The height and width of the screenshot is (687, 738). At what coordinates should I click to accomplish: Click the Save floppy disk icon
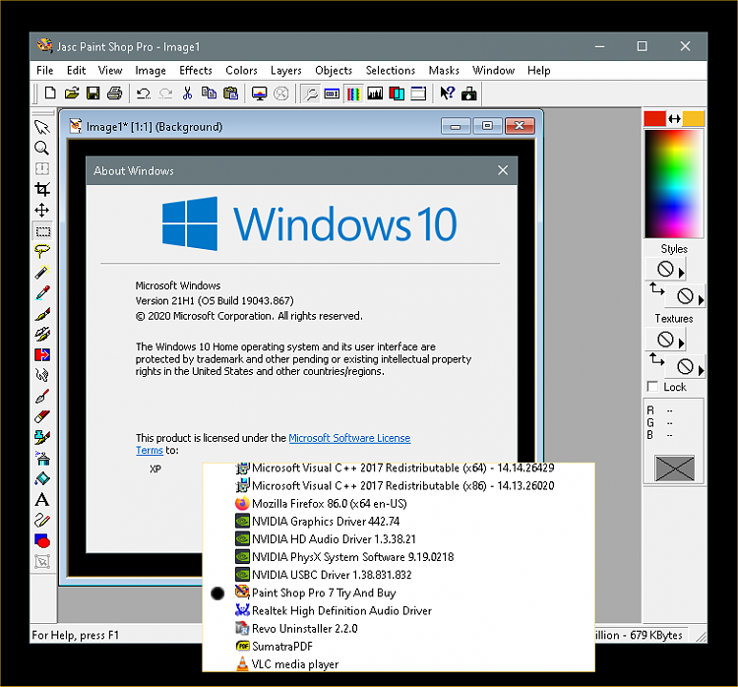pos(93,94)
